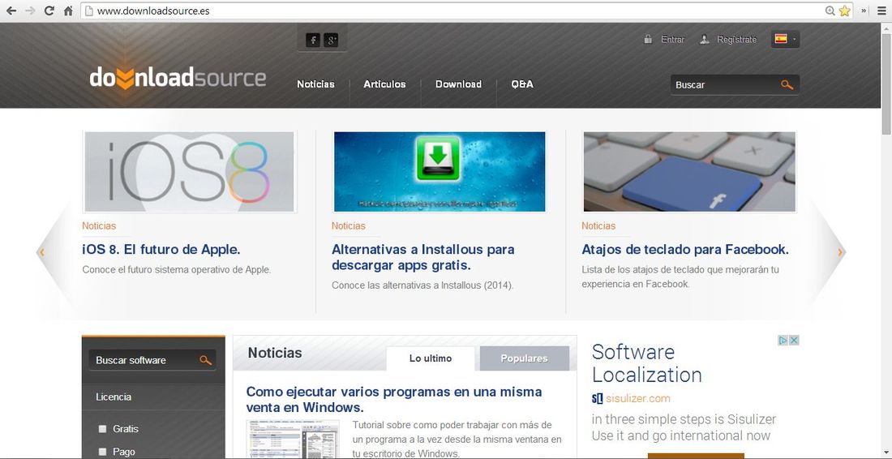Click the AdChoices icon on the ad
The image size is (892, 459).
(x=783, y=340)
